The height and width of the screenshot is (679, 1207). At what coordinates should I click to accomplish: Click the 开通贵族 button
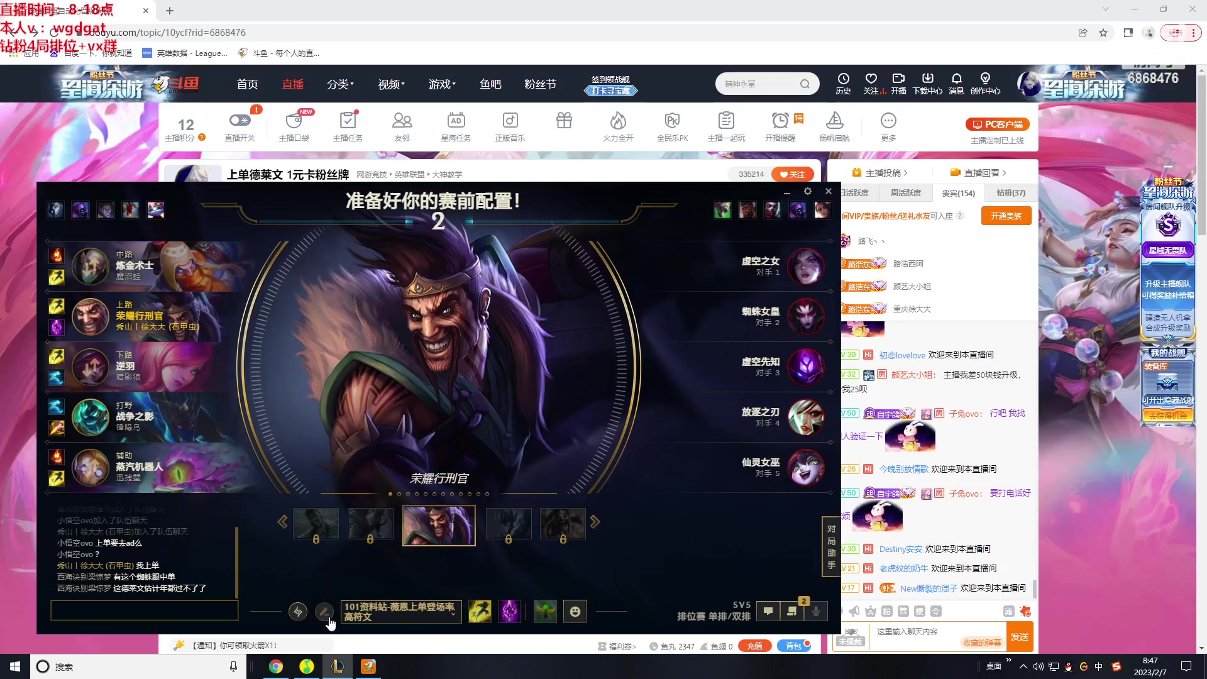coord(1006,216)
